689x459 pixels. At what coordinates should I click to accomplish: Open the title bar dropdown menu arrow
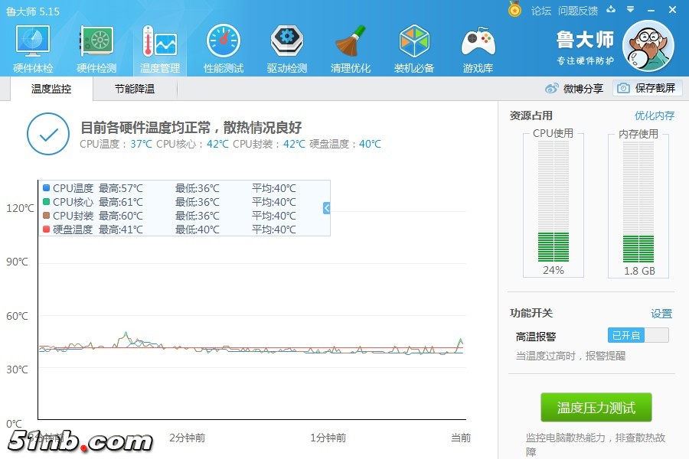(630, 10)
